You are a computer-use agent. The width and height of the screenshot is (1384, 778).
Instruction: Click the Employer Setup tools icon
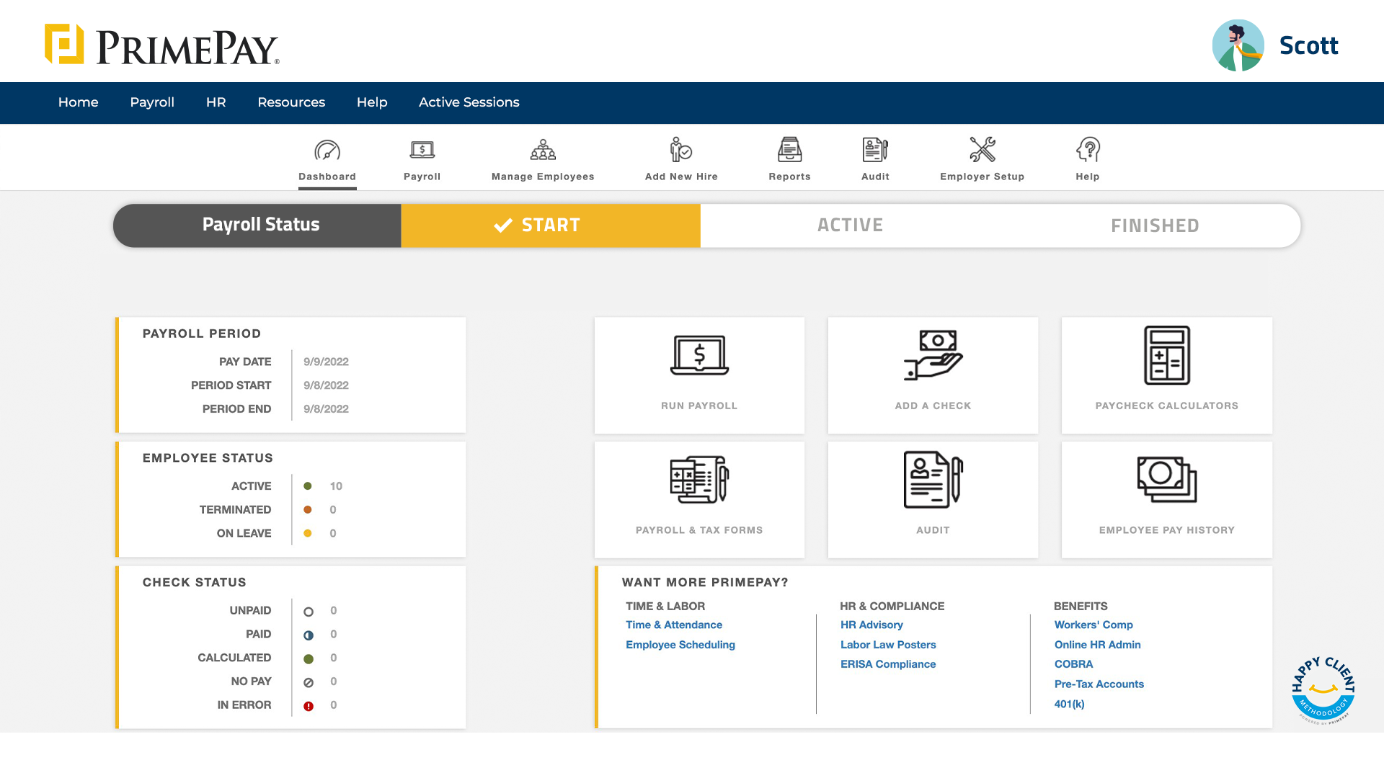point(982,151)
